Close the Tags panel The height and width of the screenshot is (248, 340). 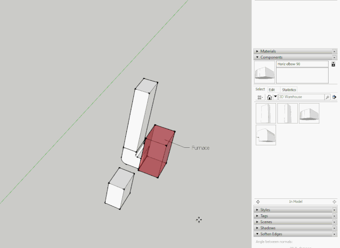point(334,216)
